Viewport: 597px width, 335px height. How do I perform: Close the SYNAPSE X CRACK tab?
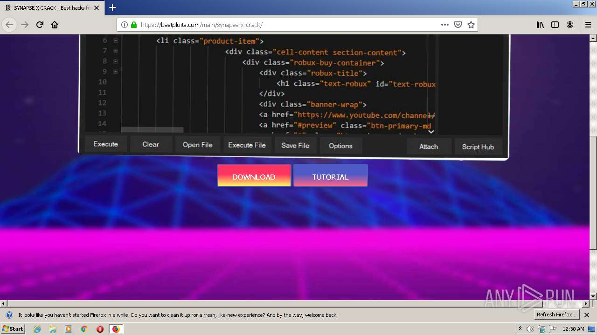pyautogui.click(x=97, y=8)
